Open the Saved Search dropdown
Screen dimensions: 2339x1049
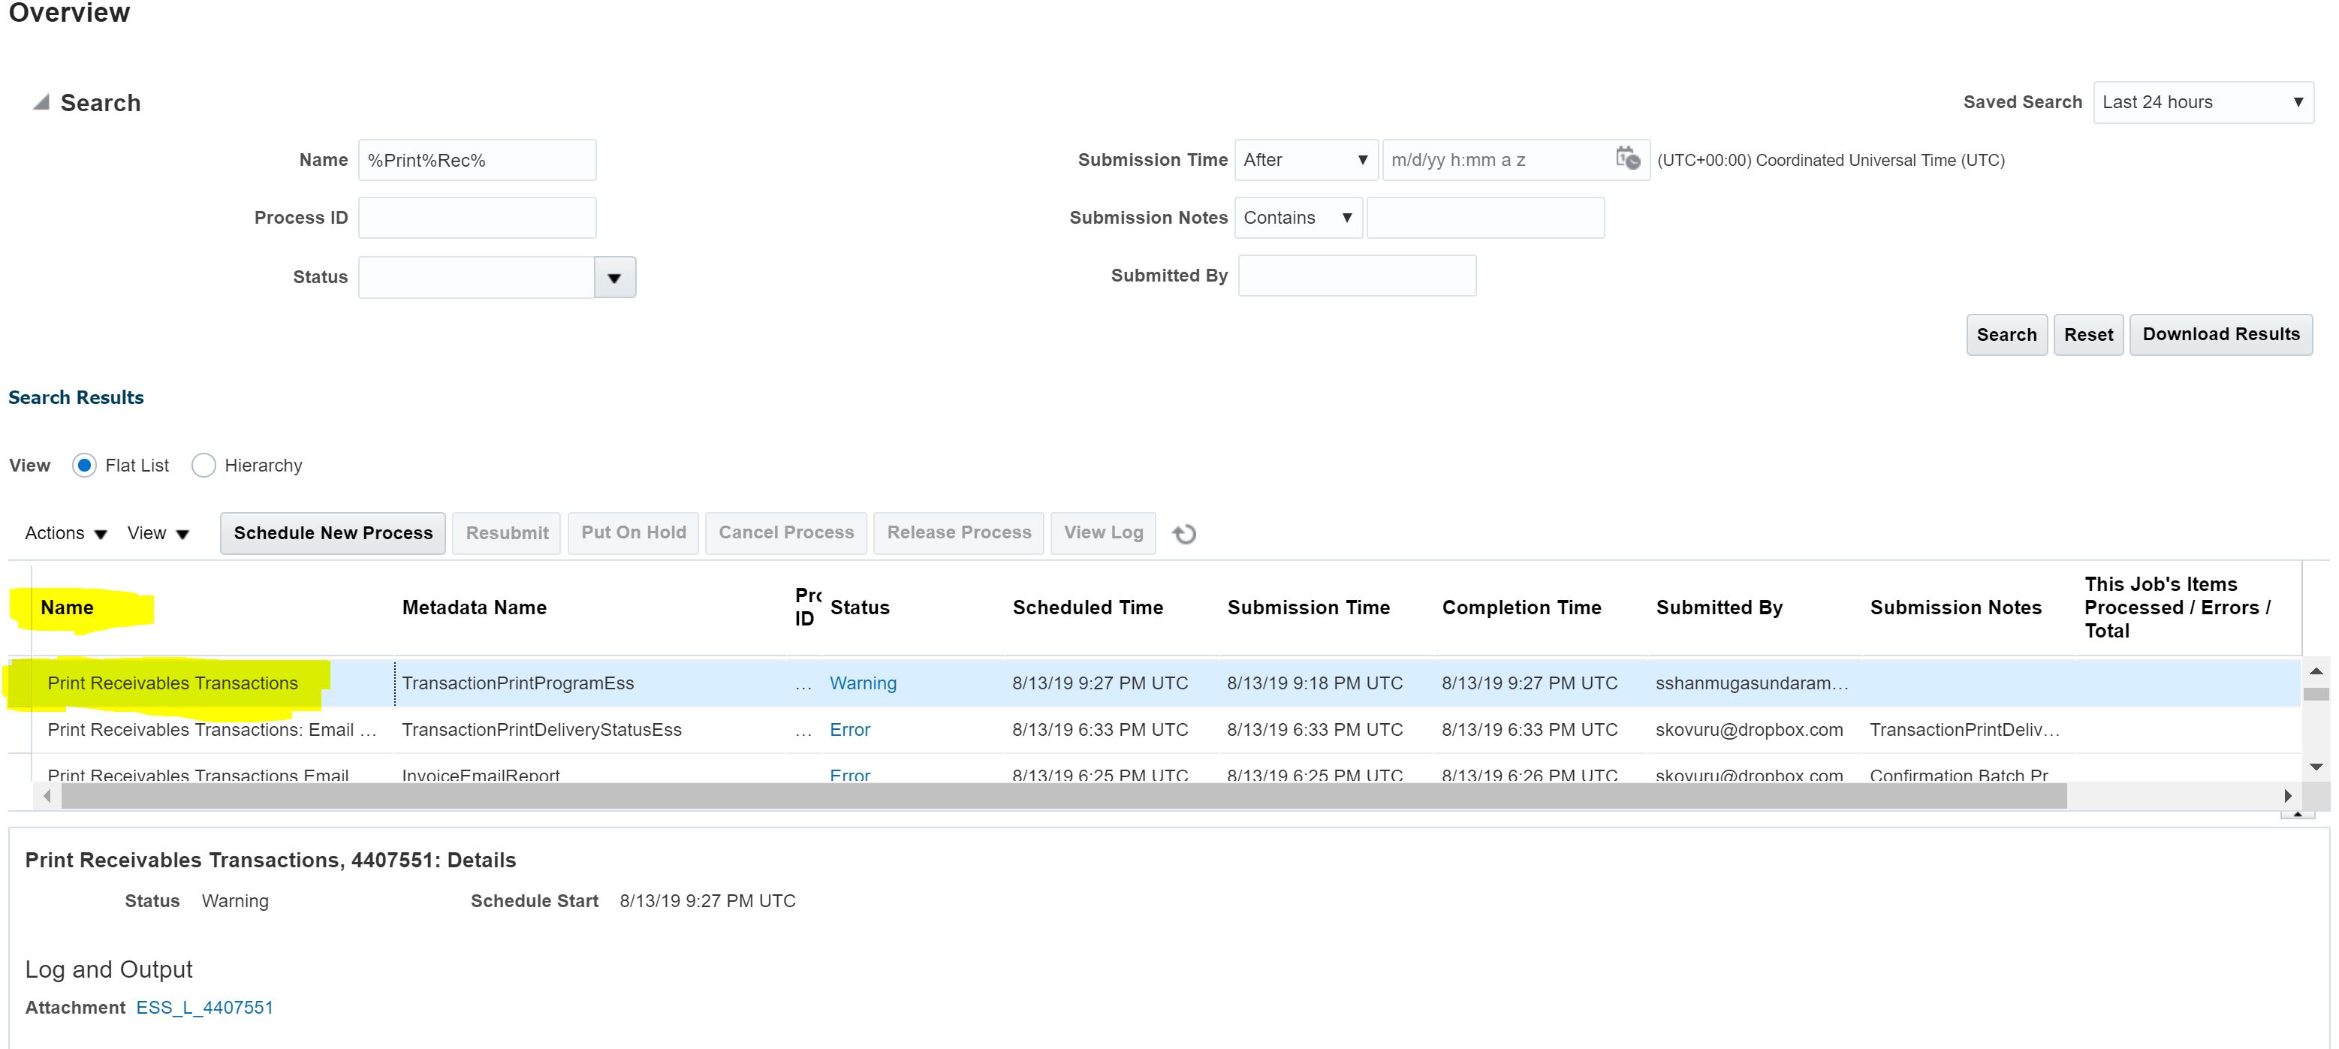pos(2203,101)
